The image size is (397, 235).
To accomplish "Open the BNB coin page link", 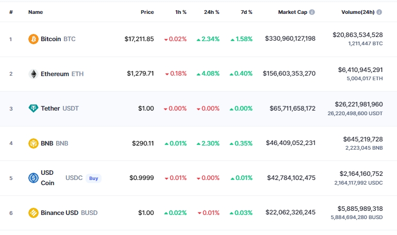I will click(x=47, y=143).
